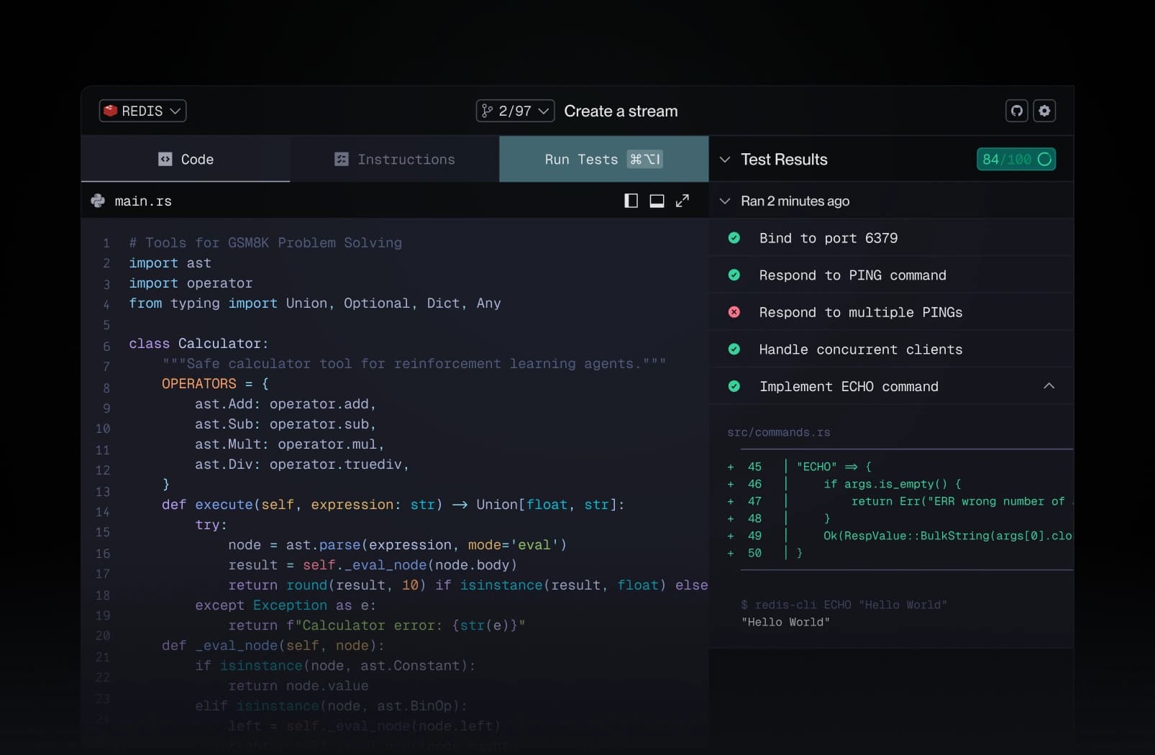Expand the editor to fullscreen
The image size is (1155, 755).
(682, 201)
